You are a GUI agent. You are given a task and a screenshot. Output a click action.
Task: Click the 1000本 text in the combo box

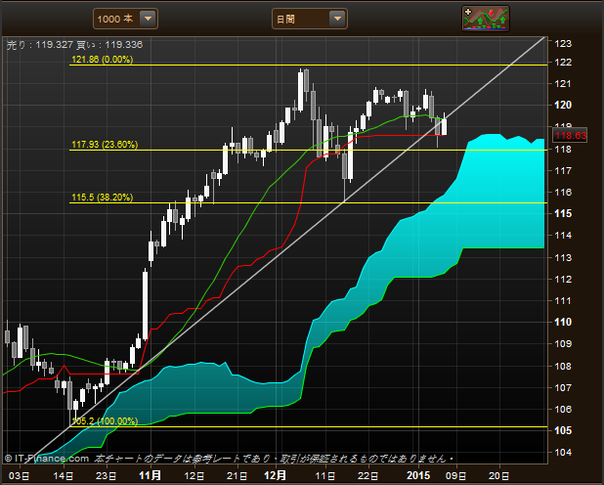pos(114,19)
